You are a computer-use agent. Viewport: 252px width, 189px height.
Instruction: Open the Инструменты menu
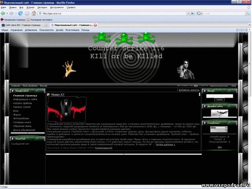[x=57, y=7]
